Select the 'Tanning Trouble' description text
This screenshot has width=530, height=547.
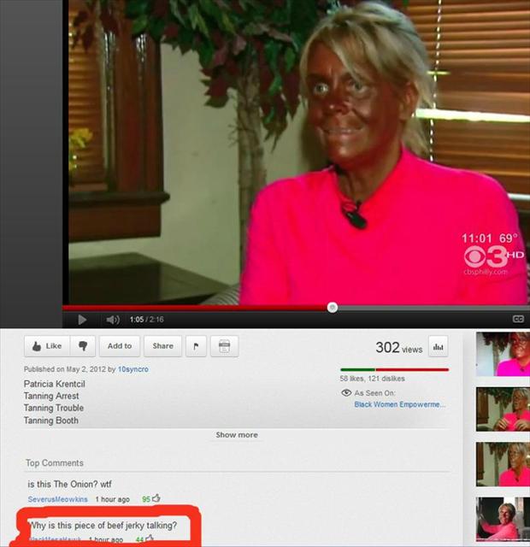click(x=54, y=408)
